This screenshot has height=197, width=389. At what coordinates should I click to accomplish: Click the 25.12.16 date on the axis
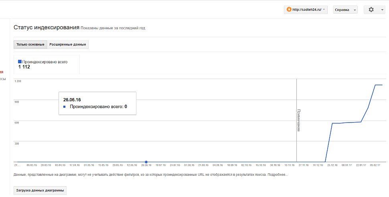click(x=332, y=165)
